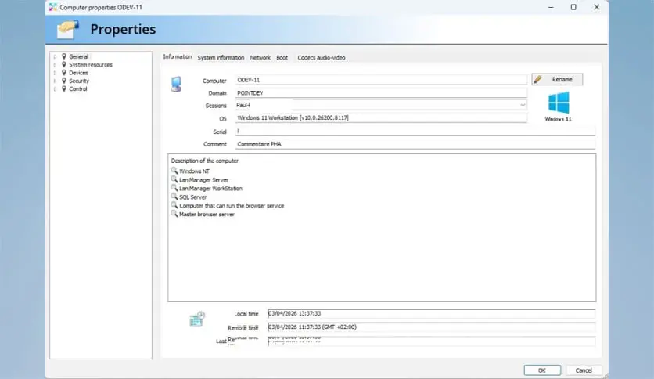Click the Computer name field ODEV-11
654x379 pixels.
[x=381, y=80]
